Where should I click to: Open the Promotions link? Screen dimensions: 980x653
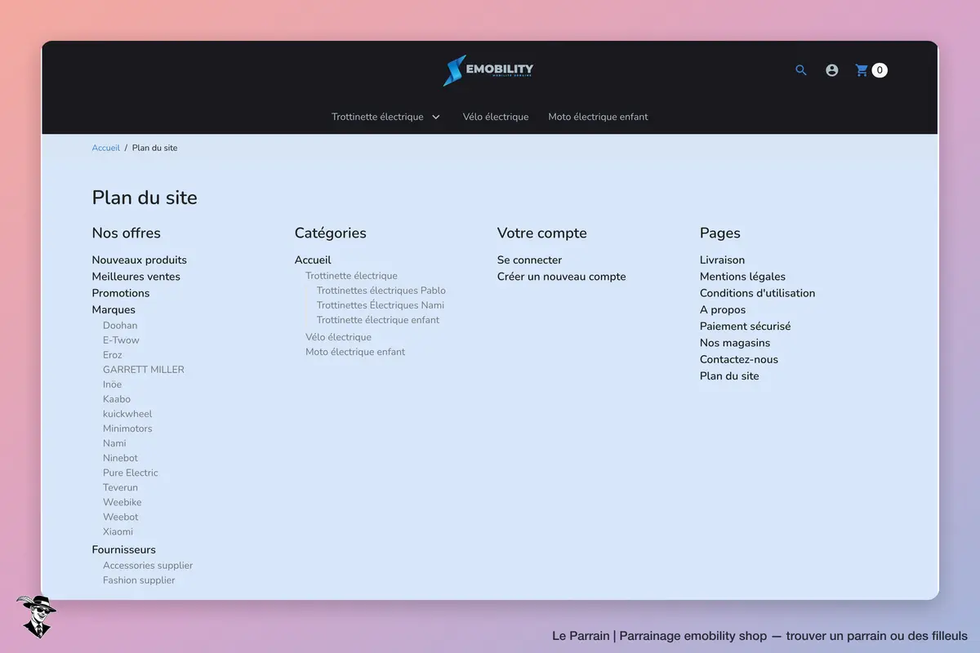point(121,293)
